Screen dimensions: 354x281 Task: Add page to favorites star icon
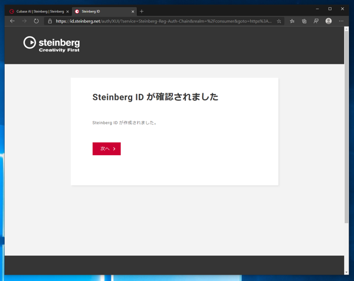[279, 21]
